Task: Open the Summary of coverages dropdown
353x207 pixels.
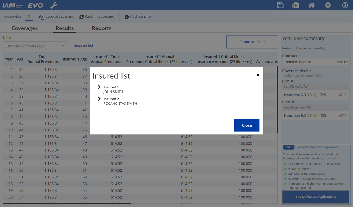Action: tap(35, 46)
